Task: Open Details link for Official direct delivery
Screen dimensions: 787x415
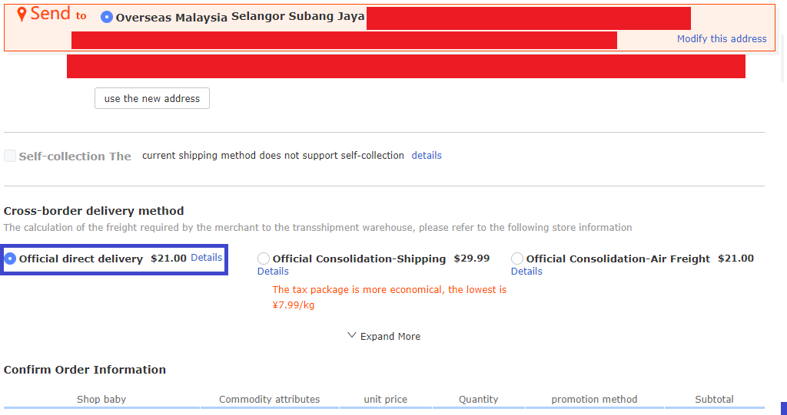Action: (x=206, y=258)
